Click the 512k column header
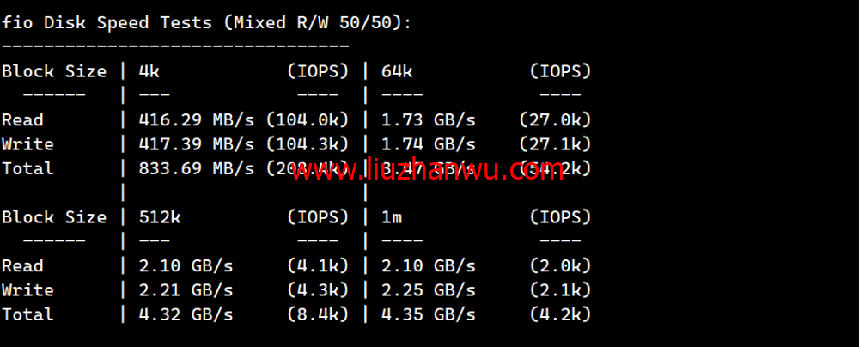This screenshot has width=859, height=347. (160, 217)
